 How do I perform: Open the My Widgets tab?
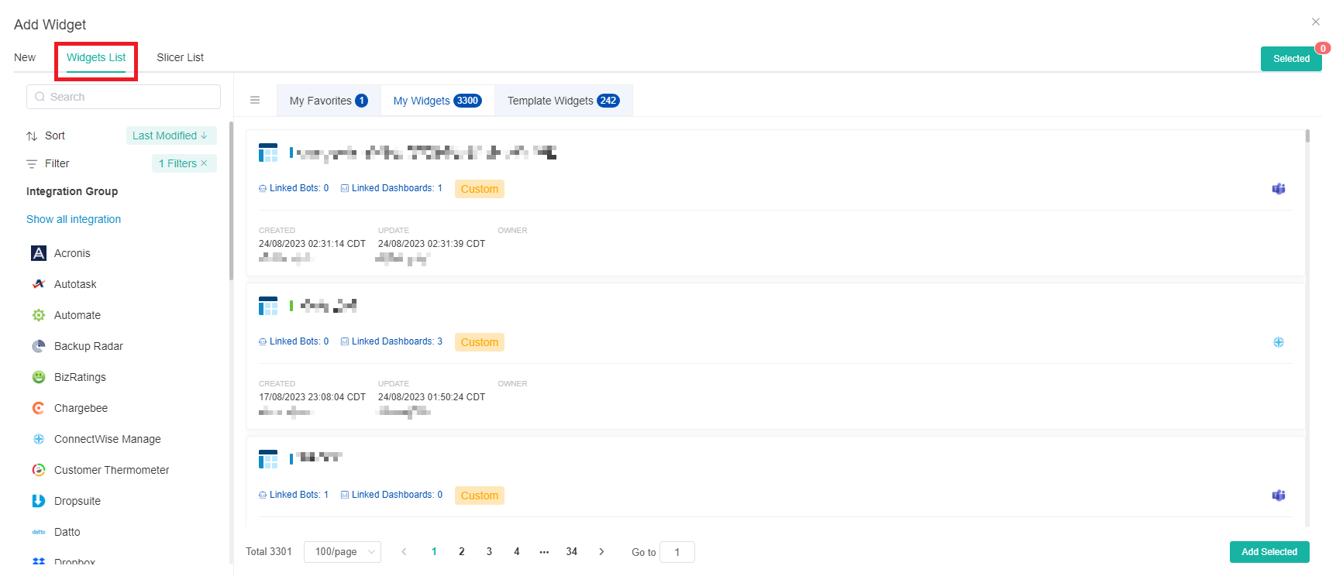437,101
